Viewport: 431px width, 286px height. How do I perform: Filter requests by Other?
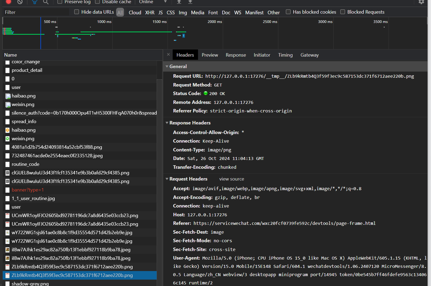click(x=274, y=12)
